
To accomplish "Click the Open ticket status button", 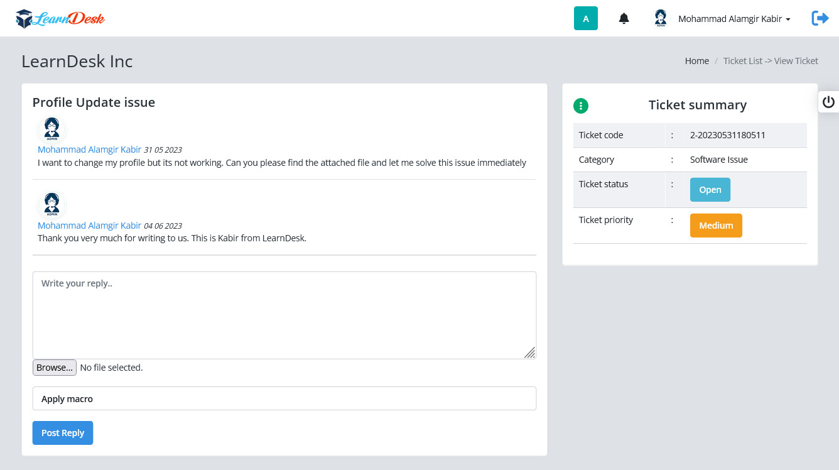I will (x=710, y=190).
